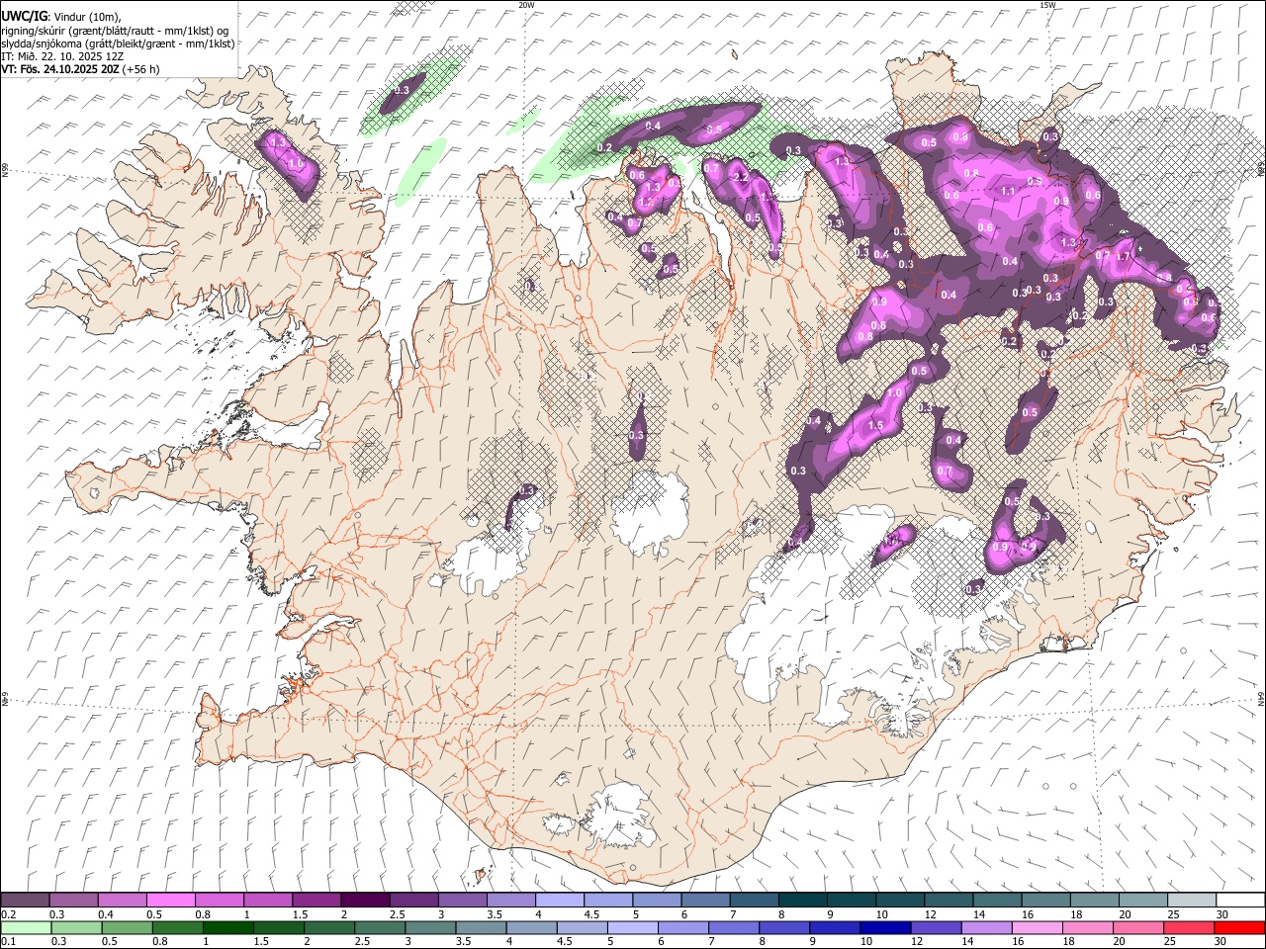Select the 0.3 swatch in bottom legend row
Image resolution: width=1266 pixels, height=949 pixels.
[x=76, y=928]
